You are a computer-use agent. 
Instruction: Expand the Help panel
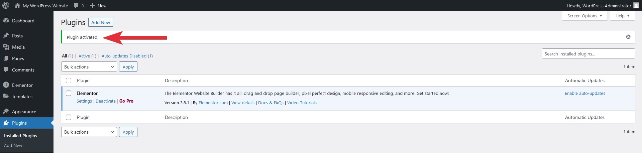[622, 16]
